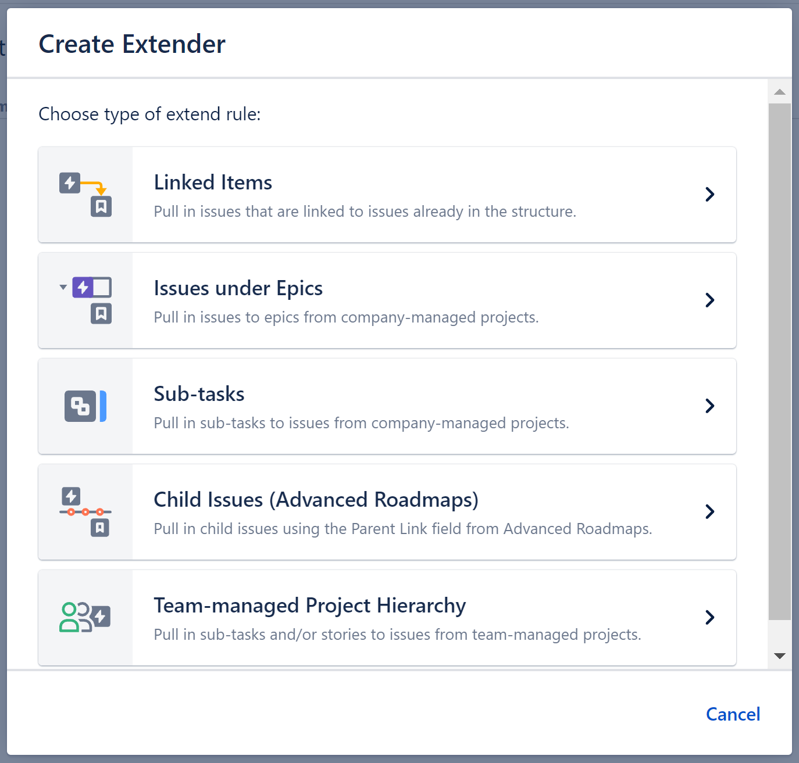
Task: Select the Issues under Epics icon
Action: click(85, 300)
